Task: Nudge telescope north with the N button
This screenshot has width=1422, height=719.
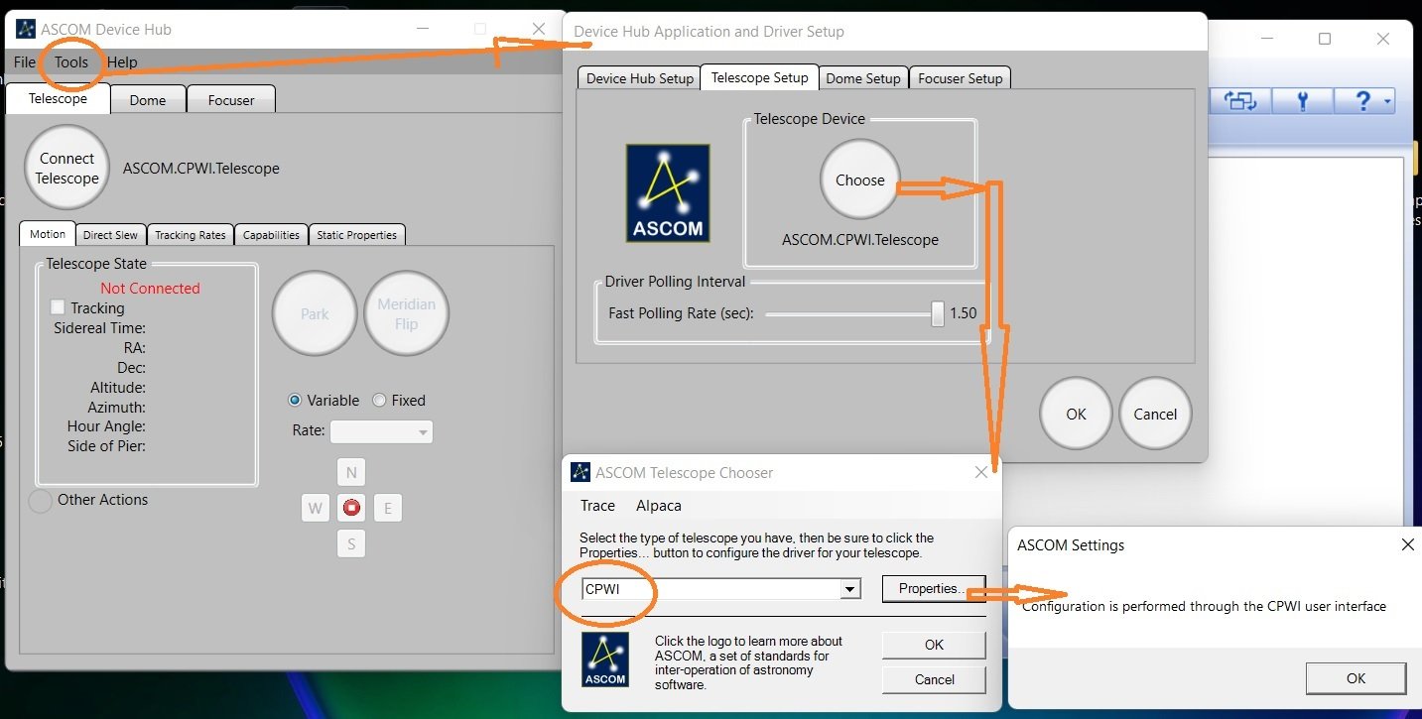Action: pyautogui.click(x=351, y=472)
